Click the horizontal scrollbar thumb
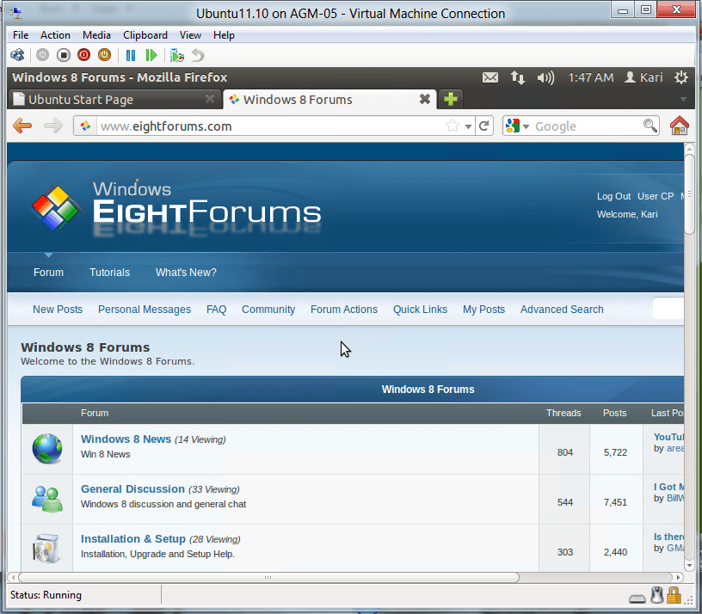 coord(268,577)
